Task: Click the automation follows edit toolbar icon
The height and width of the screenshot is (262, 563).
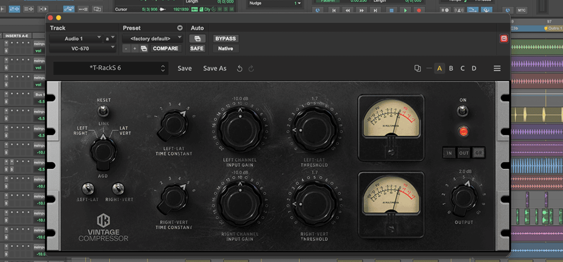Action: click(x=69, y=9)
